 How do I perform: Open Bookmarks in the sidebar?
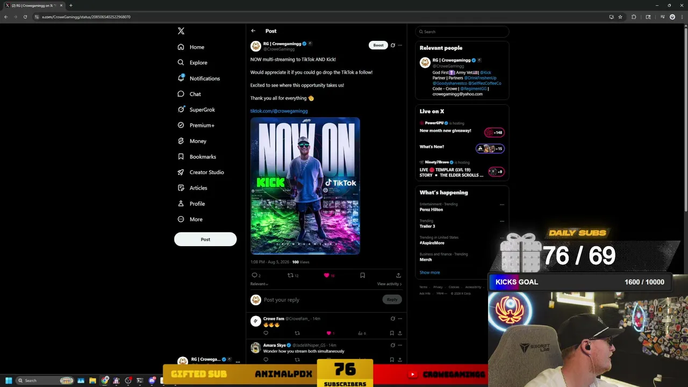(x=197, y=156)
